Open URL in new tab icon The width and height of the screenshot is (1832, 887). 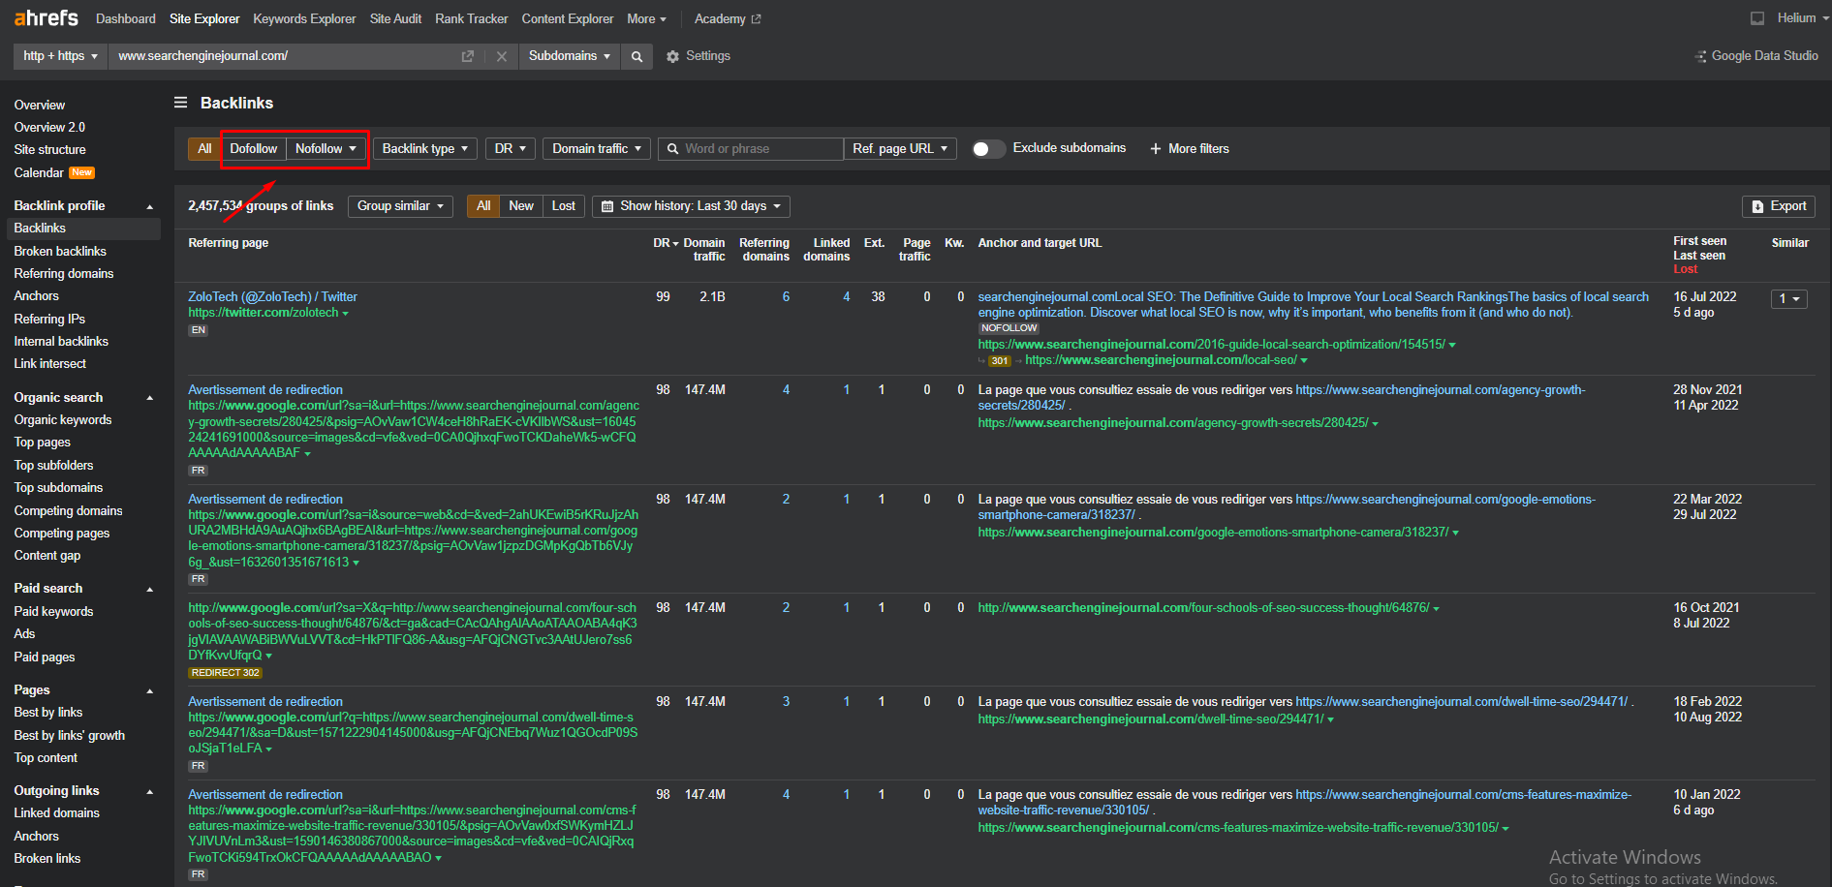(x=468, y=56)
